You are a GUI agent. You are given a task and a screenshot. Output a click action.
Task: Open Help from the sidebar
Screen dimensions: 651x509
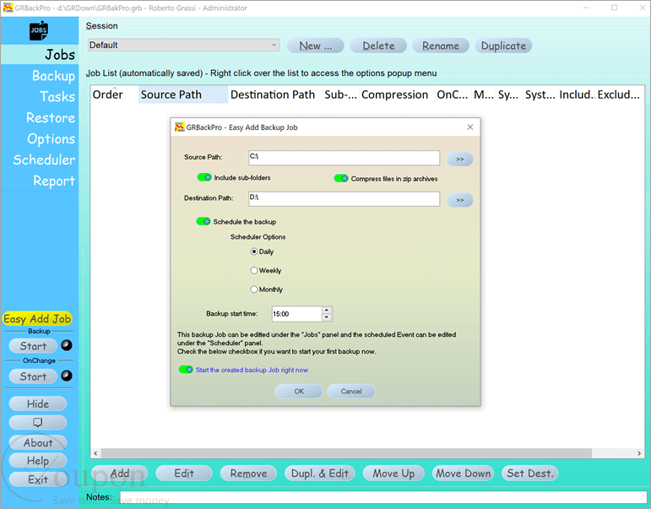coord(38,461)
